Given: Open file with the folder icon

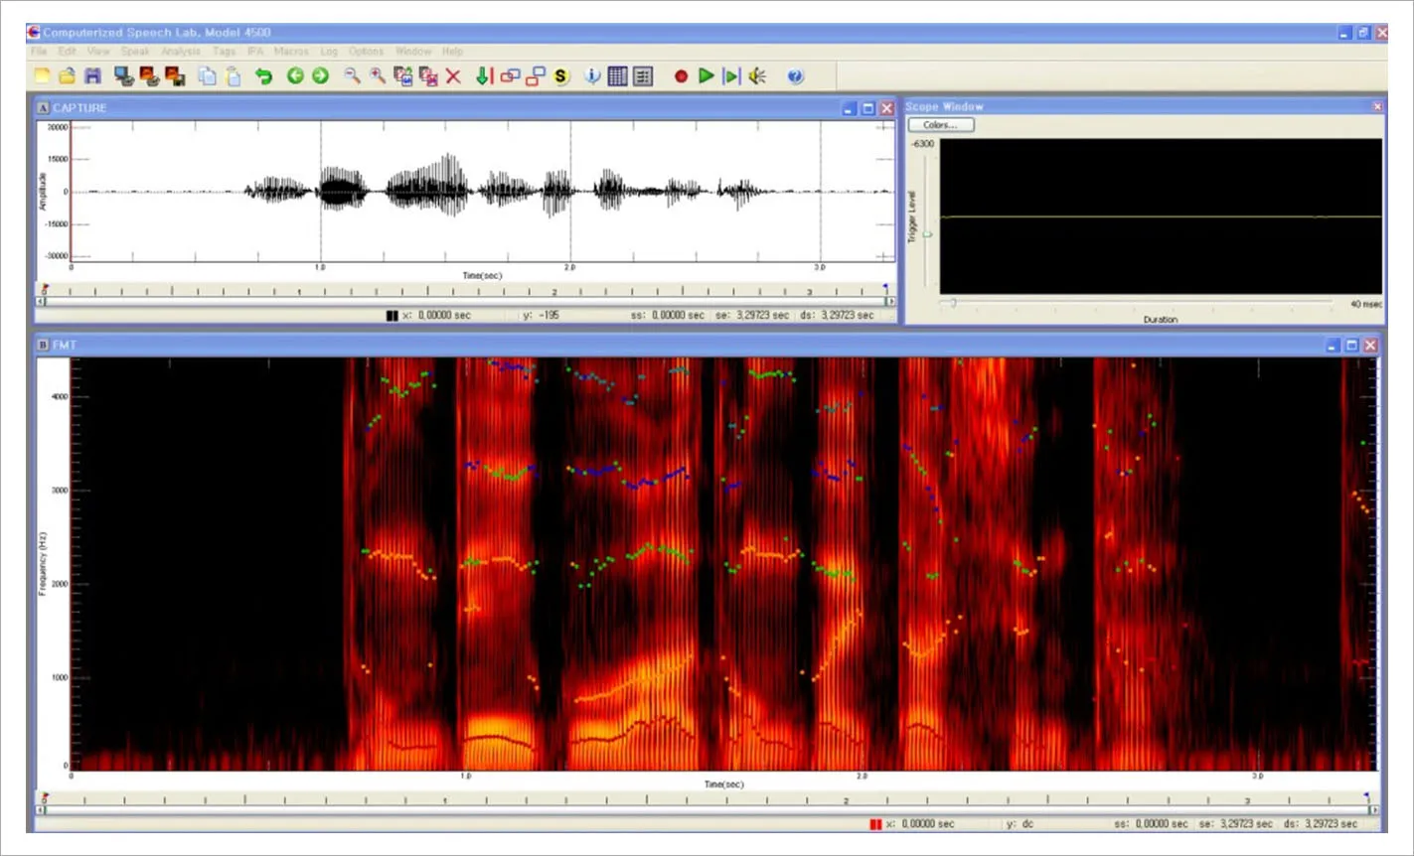Looking at the screenshot, I should click(68, 75).
